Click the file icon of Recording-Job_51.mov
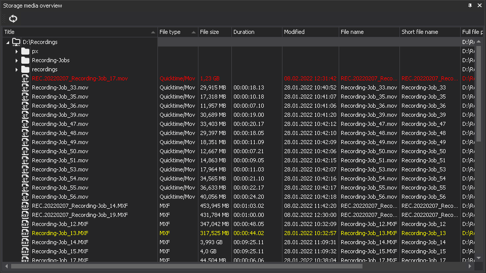 25,160
